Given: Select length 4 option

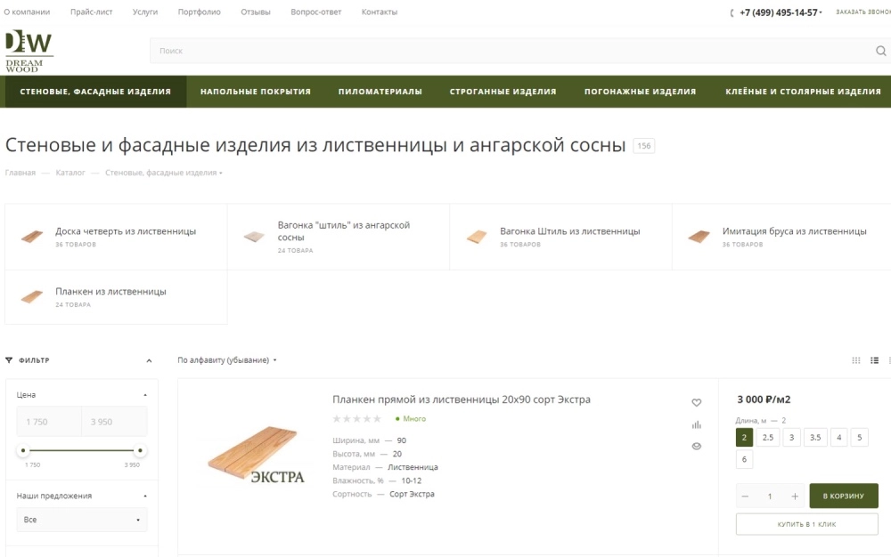Looking at the screenshot, I should [838, 437].
